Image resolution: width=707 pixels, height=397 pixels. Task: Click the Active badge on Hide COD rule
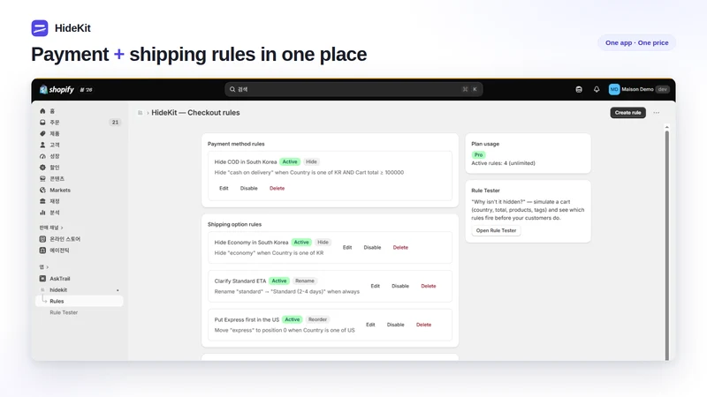(290, 161)
